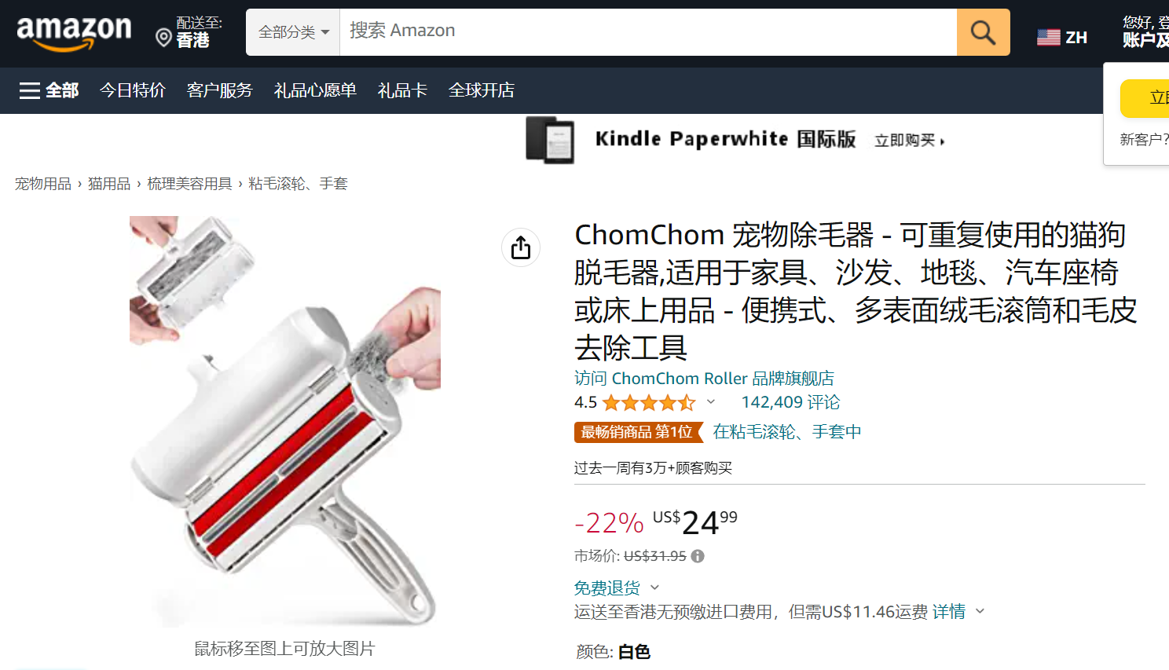This screenshot has width=1169, height=670.
Task: Click the 搜索 Amazon search input field
Action: click(648, 32)
